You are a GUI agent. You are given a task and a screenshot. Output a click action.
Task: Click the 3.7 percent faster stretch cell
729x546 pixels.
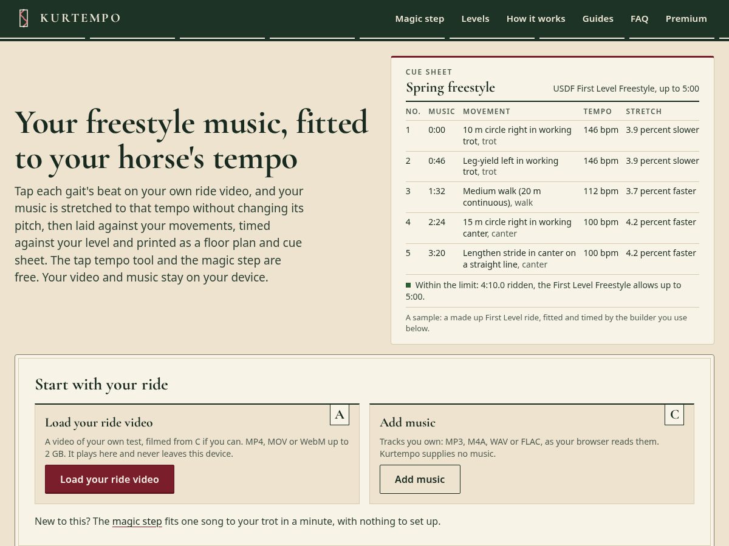pyautogui.click(x=661, y=191)
